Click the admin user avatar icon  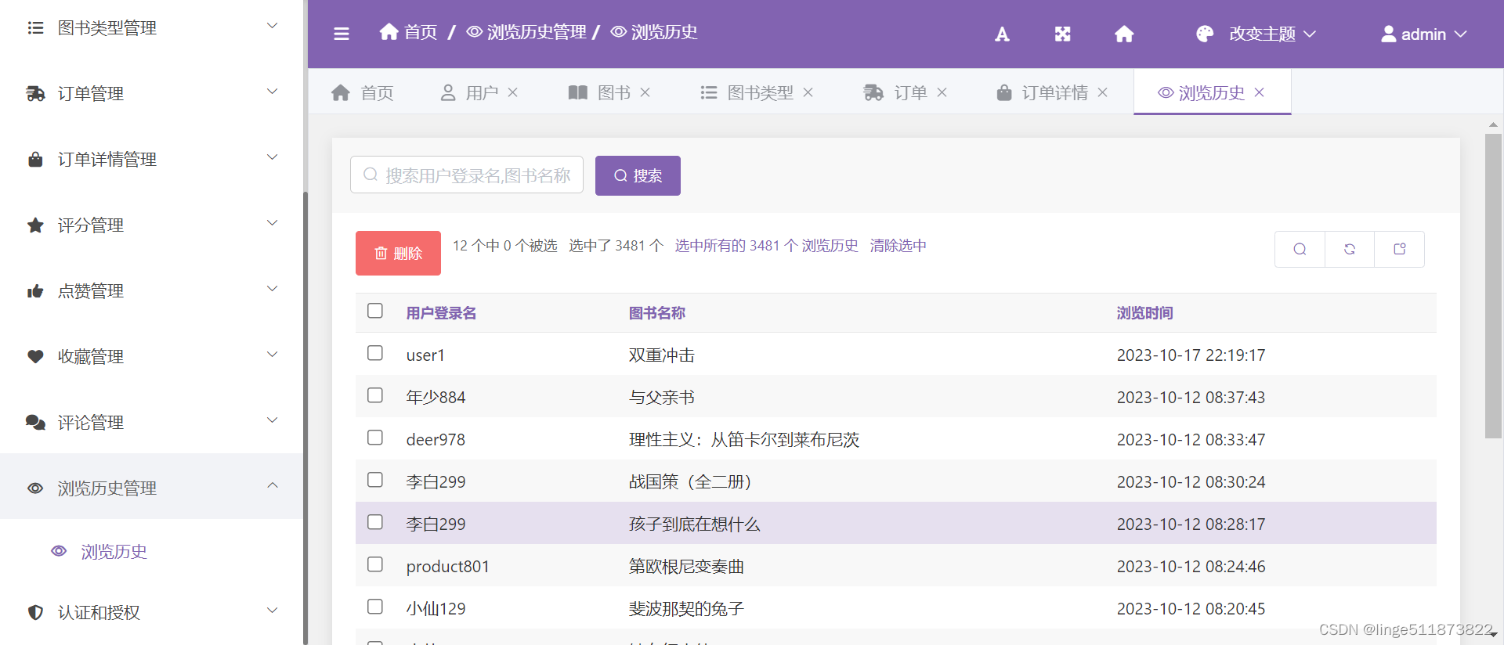click(1388, 34)
